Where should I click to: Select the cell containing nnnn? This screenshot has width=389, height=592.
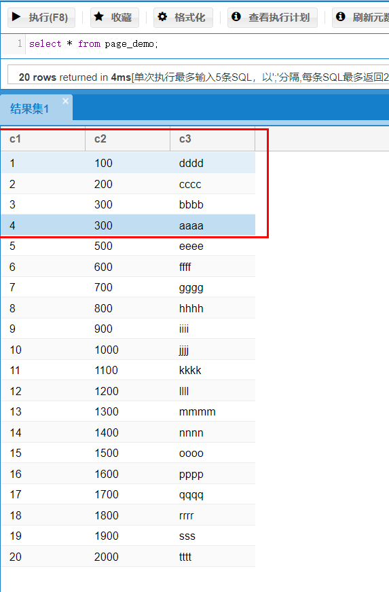[x=212, y=432]
